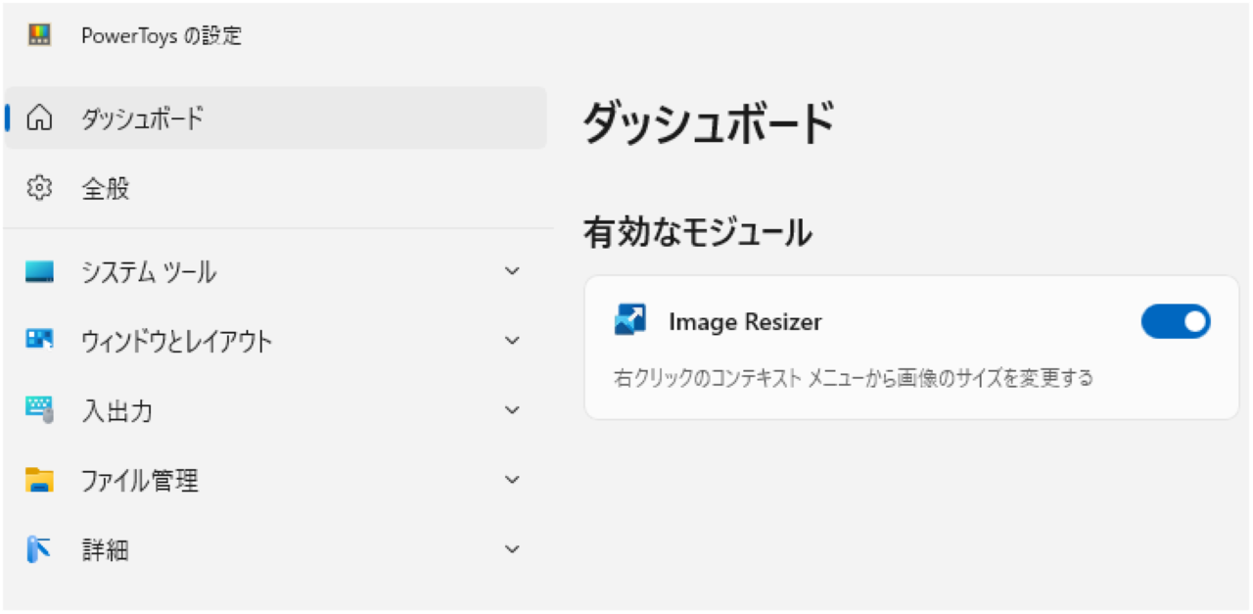Expand システム ツール with its chevron
The width and height of the screenshot is (1253, 614).
click(512, 271)
